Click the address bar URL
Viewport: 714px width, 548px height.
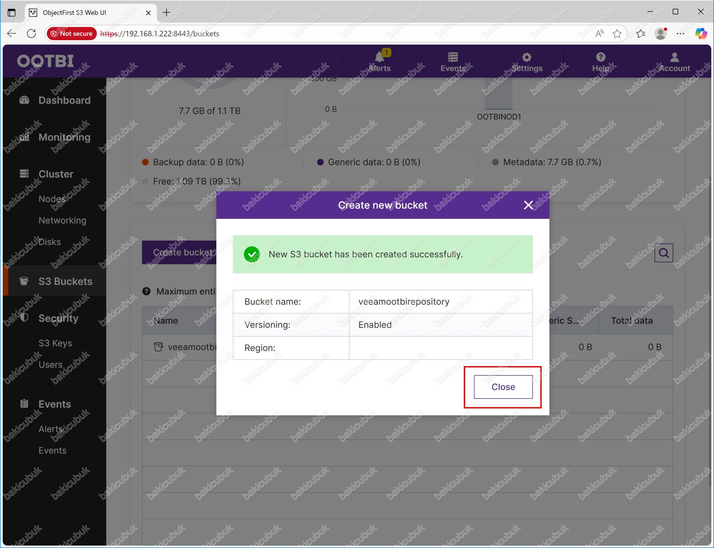pyautogui.click(x=160, y=33)
